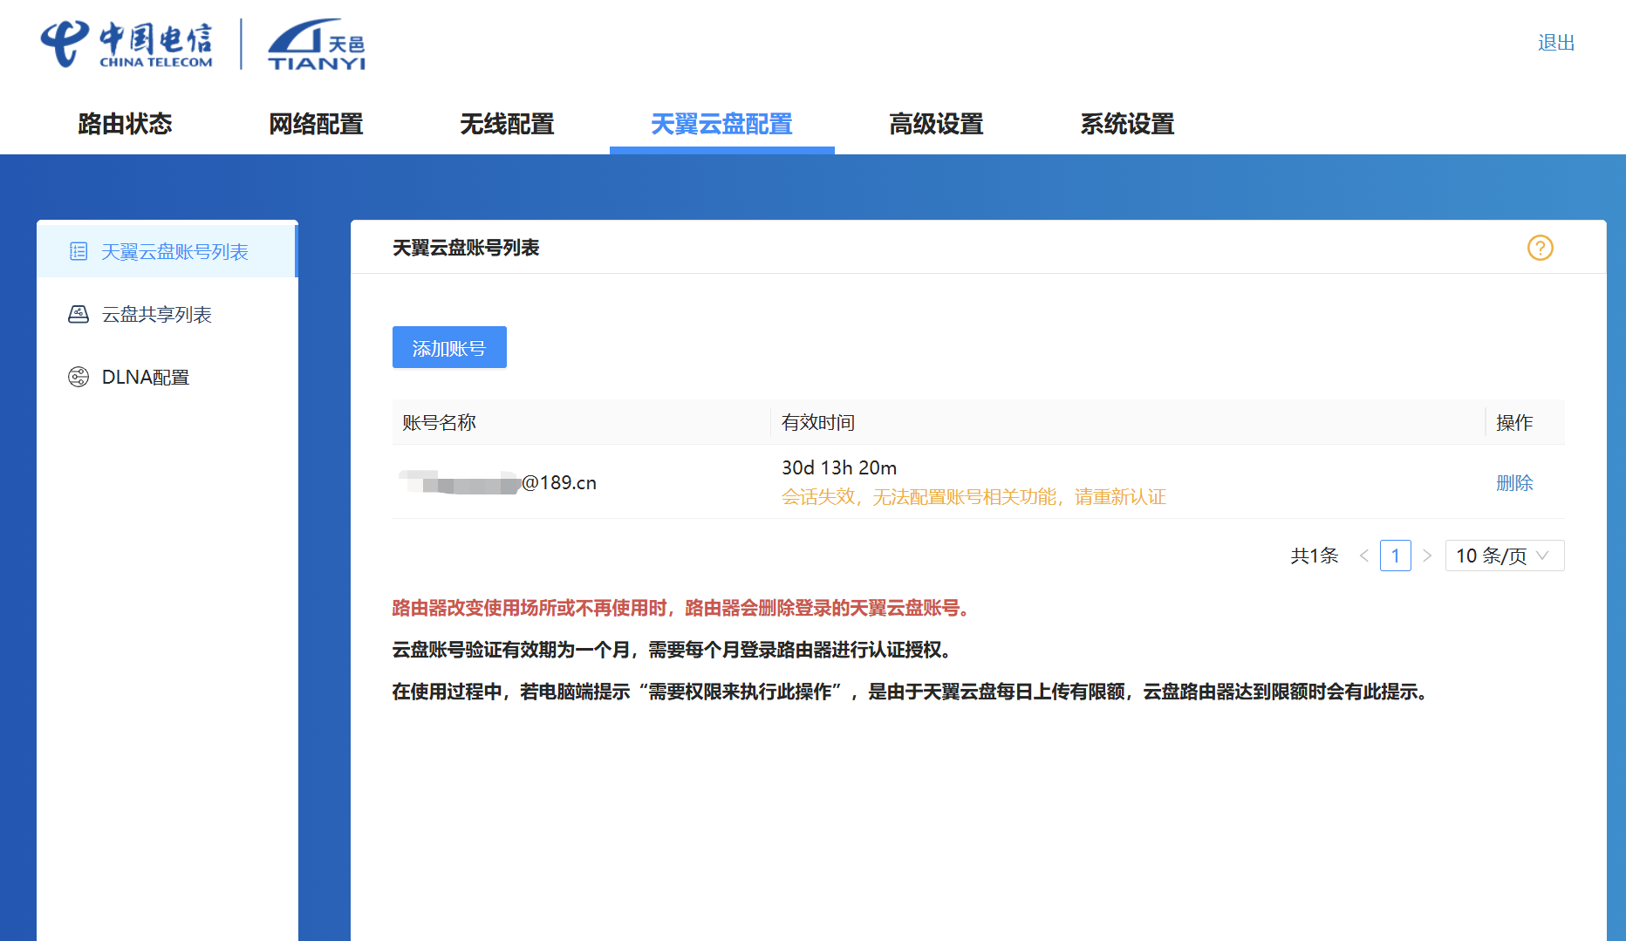Open DLNA配置 in sidebar
The width and height of the screenshot is (1626, 941).
click(167, 378)
